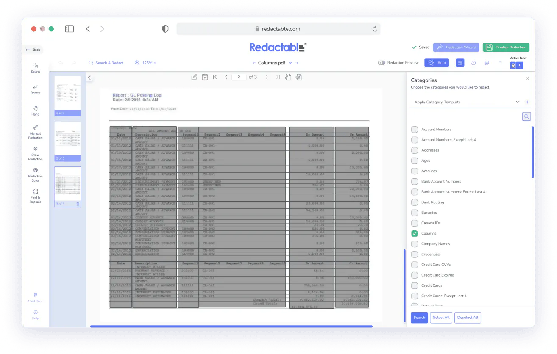The width and height of the screenshot is (557, 354).
Task: Uncheck the Columns checkbox
Action: tap(415, 233)
